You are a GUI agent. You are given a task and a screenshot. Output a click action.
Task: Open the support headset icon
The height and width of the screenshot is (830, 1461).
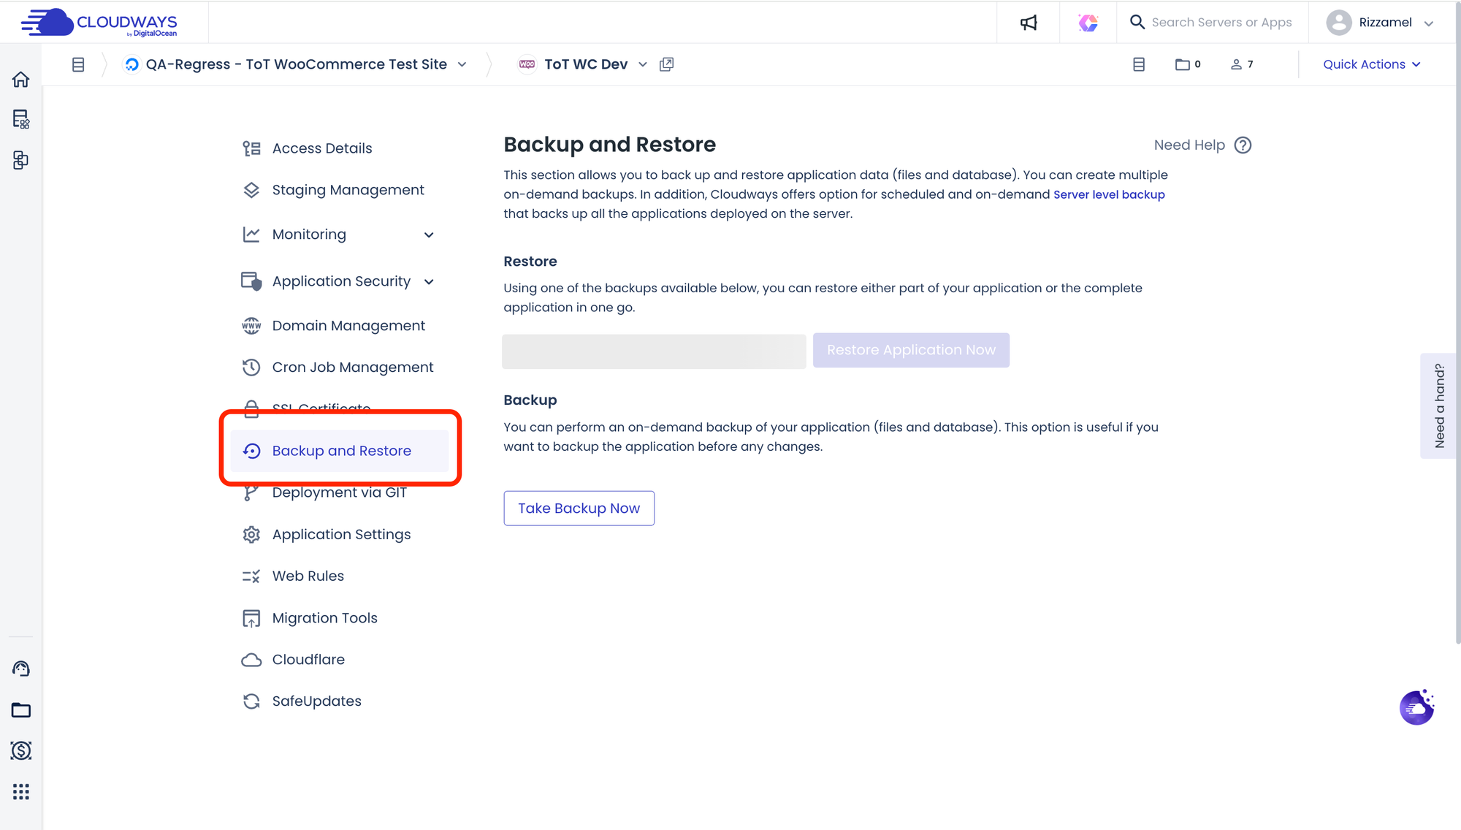(20, 669)
